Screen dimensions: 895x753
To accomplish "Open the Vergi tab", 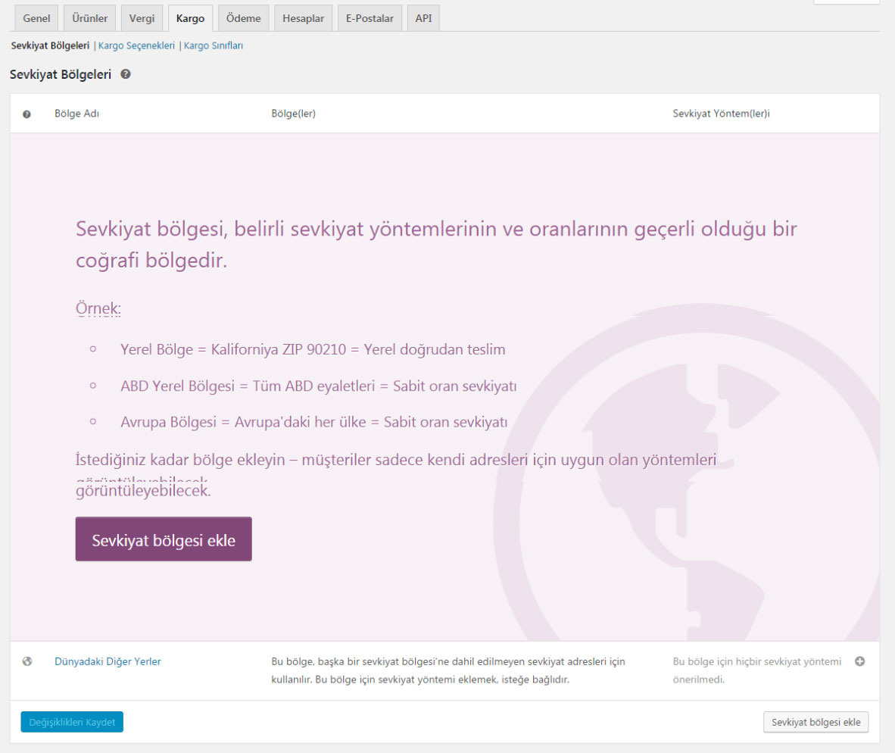I will pos(142,18).
